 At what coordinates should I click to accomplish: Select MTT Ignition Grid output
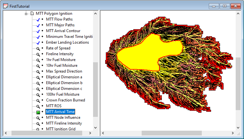click(x=61, y=129)
